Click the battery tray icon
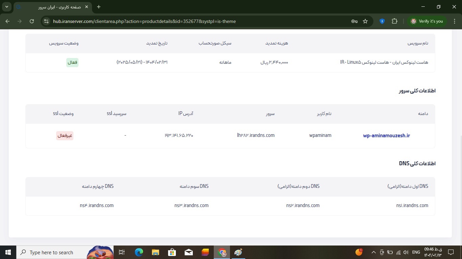Screen dimensions: 462x259 (390, 252)
